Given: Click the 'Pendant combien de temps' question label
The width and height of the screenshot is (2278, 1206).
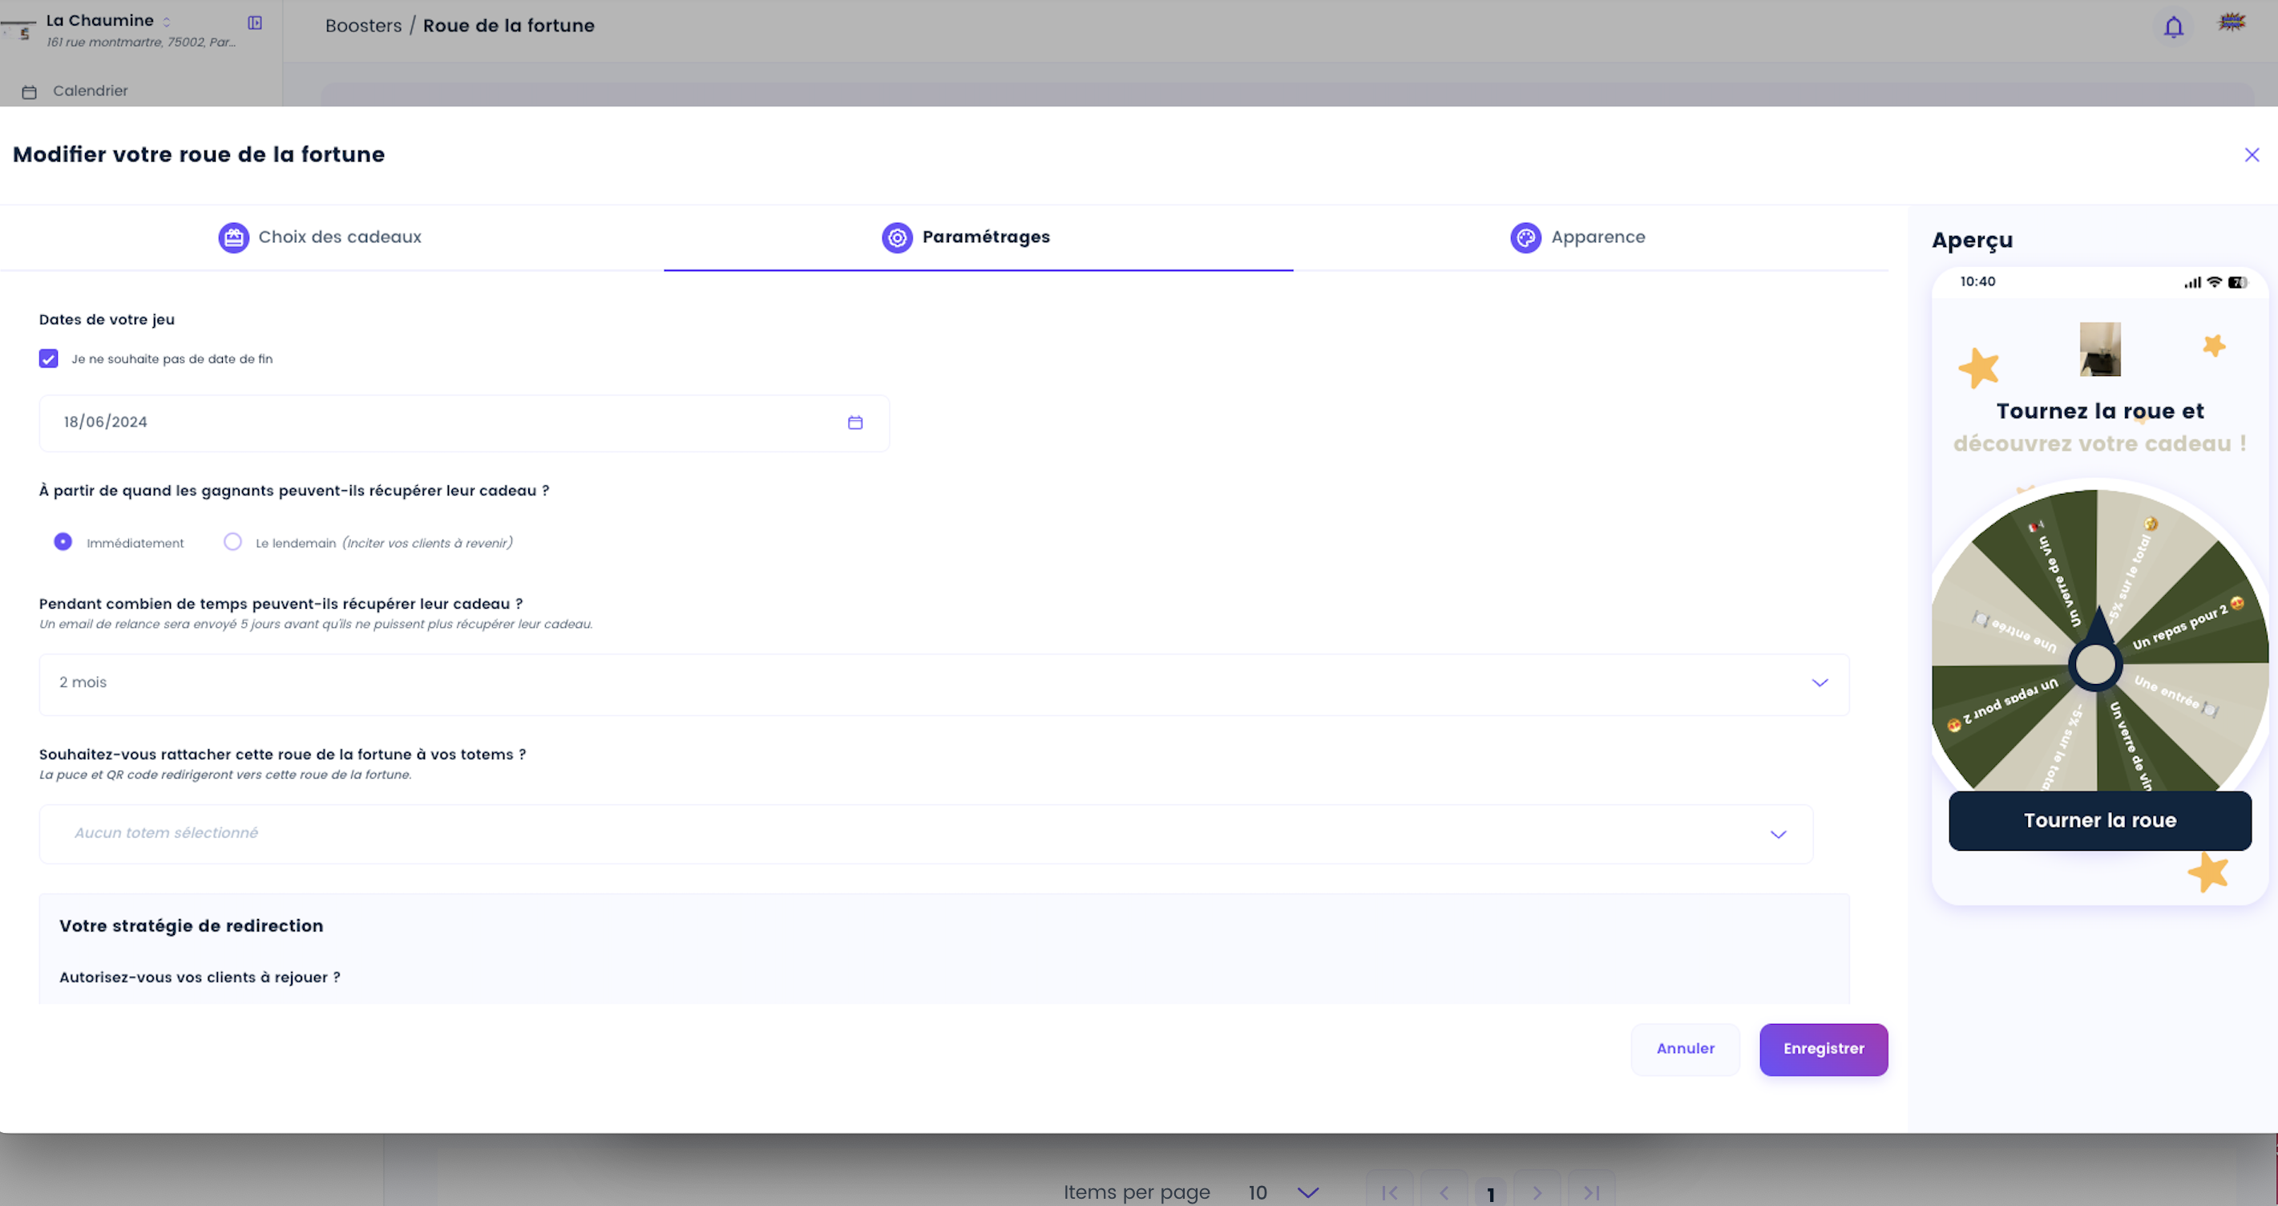Looking at the screenshot, I should click(x=281, y=604).
